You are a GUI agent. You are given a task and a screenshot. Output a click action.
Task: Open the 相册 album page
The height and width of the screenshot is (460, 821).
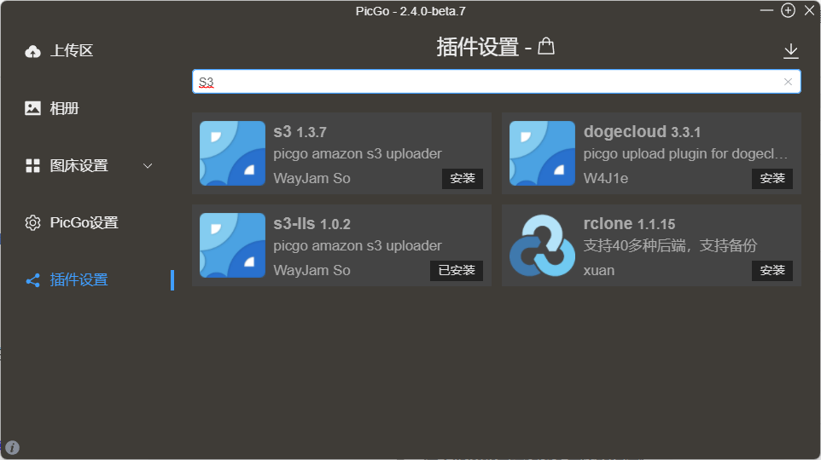click(x=64, y=108)
